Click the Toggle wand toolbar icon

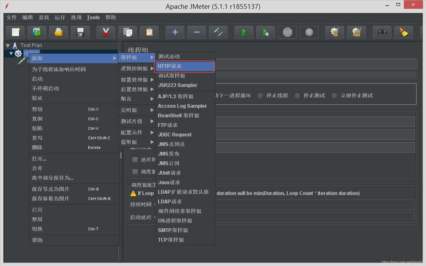pos(218,32)
